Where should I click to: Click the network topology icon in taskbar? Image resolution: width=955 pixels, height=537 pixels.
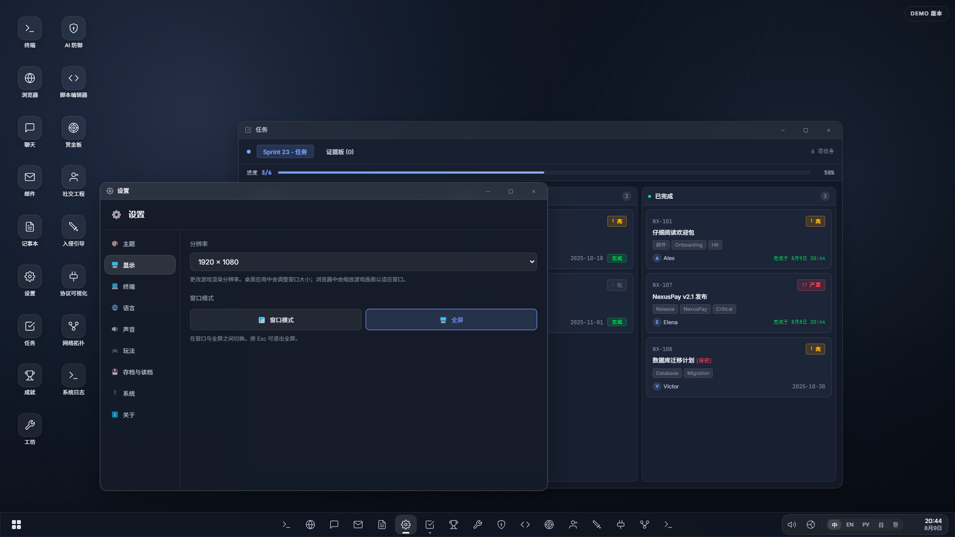click(645, 525)
